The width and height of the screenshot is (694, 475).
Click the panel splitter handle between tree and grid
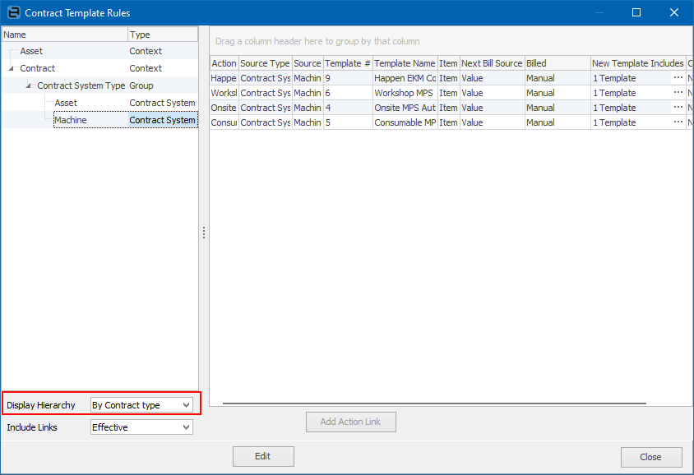pos(204,233)
